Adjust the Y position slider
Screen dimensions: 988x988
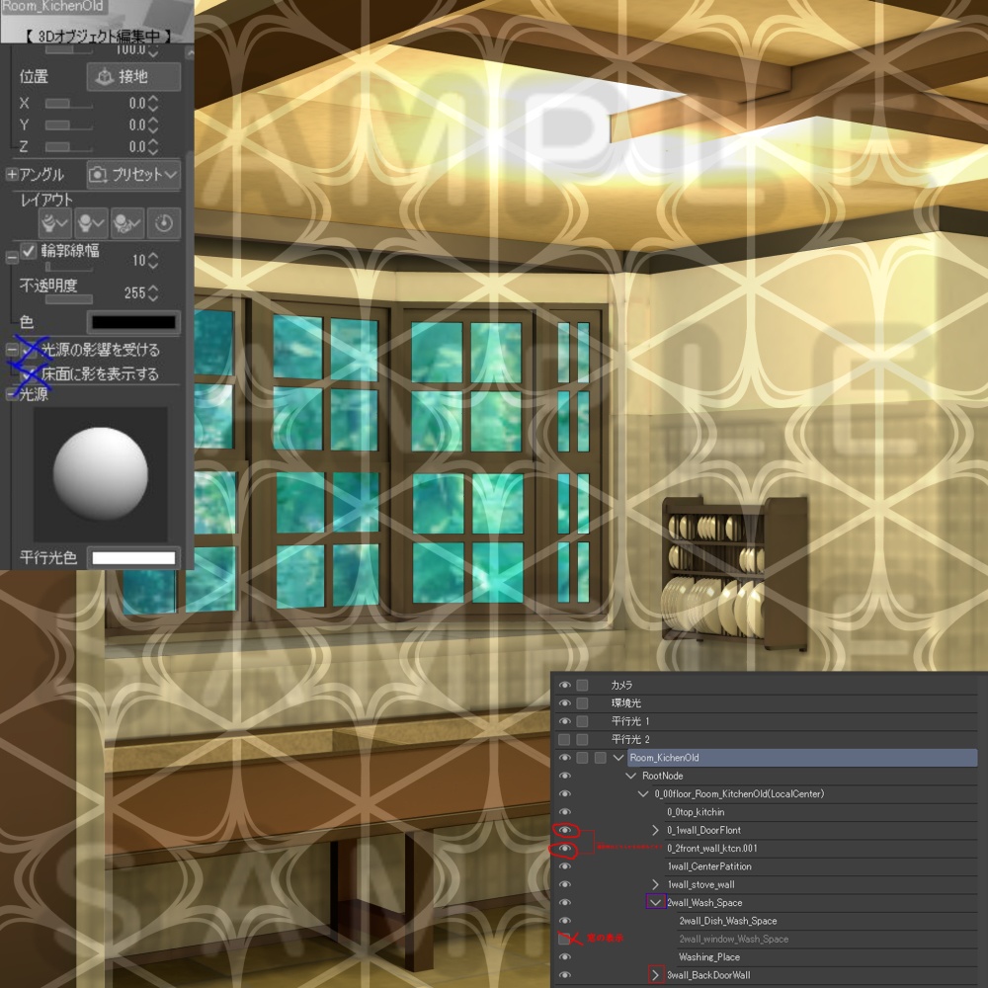point(69,125)
